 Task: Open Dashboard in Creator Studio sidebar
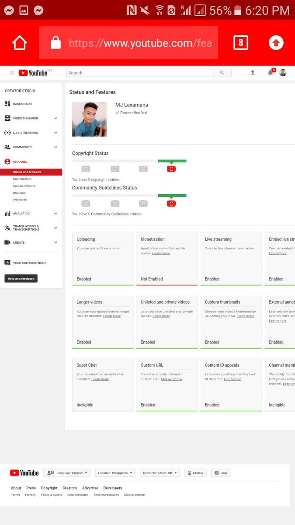(22, 104)
